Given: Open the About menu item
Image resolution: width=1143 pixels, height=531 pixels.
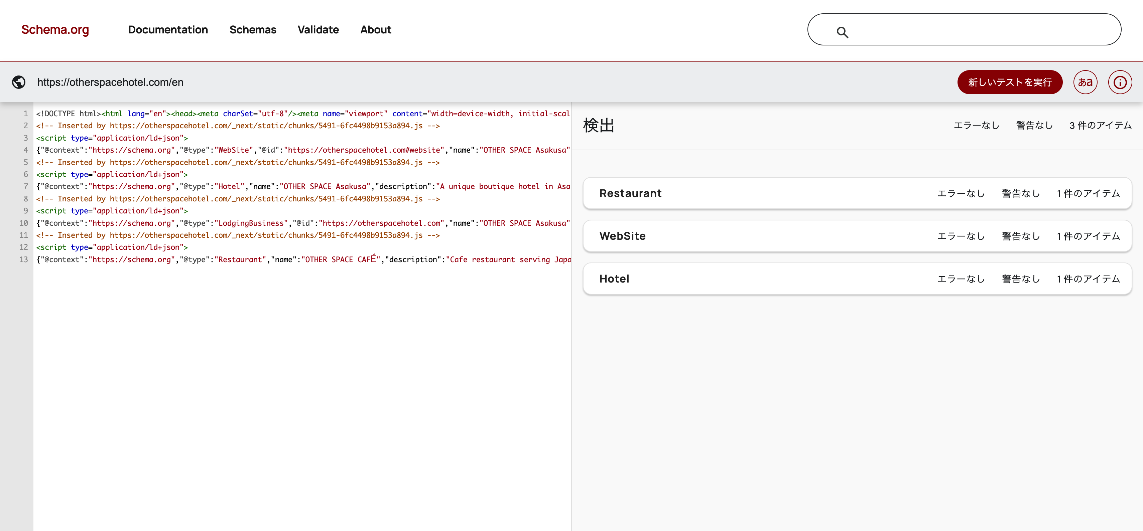Looking at the screenshot, I should 375,30.
